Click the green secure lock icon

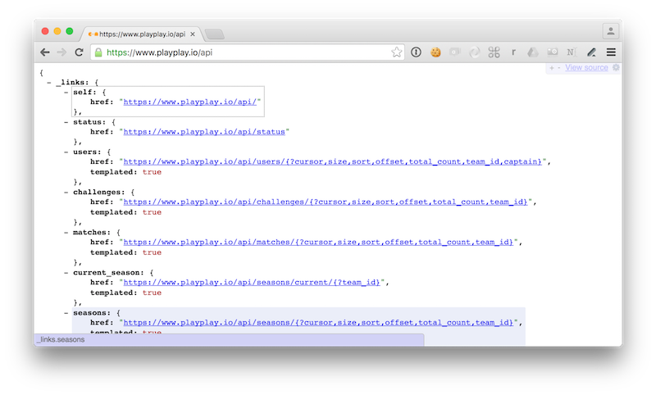click(x=98, y=52)
